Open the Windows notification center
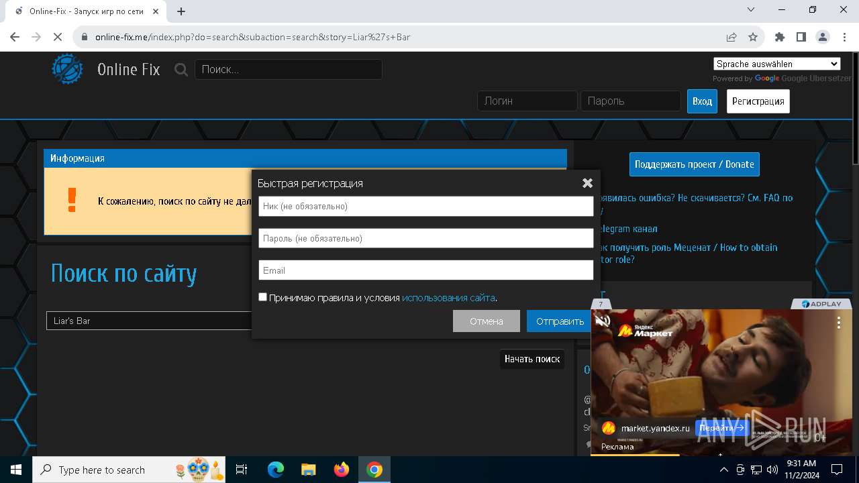This screenshot has width=859, height=483. point(837,470)
